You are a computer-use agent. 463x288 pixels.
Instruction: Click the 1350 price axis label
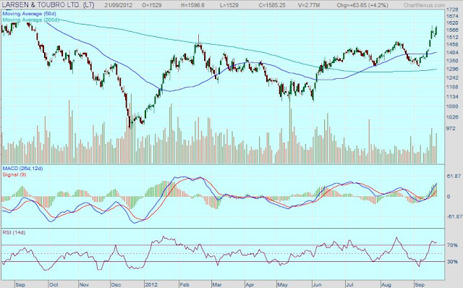click(452, 61)
